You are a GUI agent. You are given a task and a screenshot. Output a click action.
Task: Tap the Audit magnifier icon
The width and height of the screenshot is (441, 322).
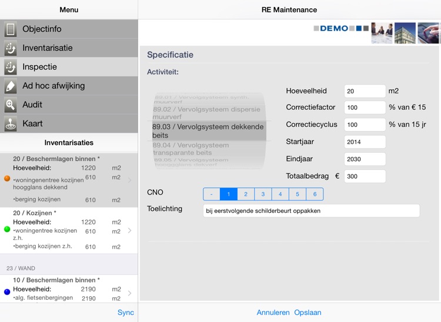(x=11, y=105)
